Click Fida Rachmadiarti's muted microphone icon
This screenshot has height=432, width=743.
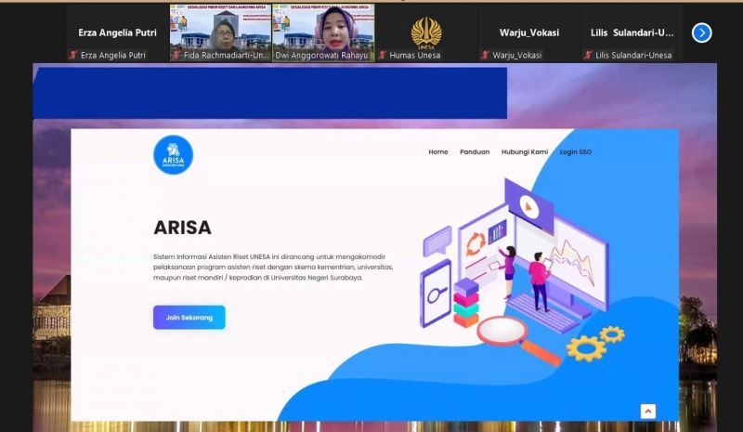[x=176, y=55]
